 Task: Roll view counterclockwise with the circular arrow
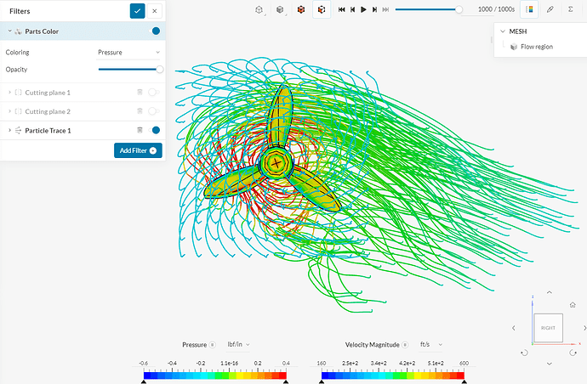[524, 353]
